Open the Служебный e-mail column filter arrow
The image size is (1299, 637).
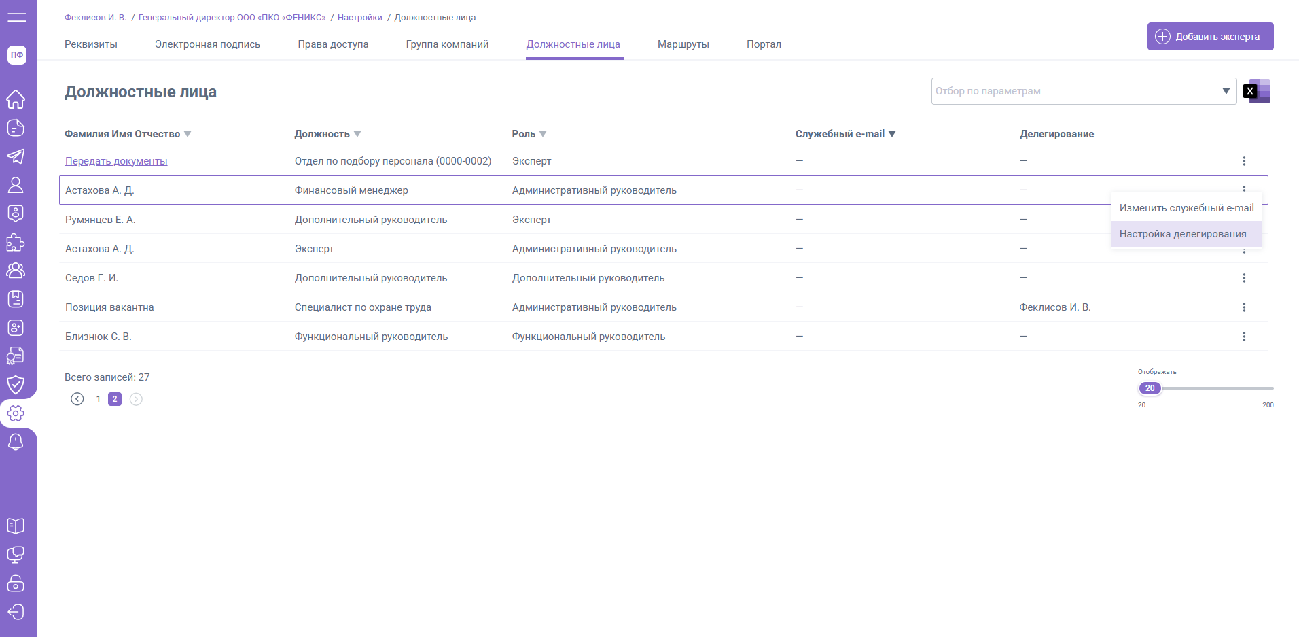coord(892,134)
